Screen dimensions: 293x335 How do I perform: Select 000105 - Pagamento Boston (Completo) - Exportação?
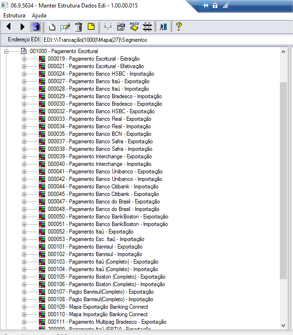coord(107,277)
